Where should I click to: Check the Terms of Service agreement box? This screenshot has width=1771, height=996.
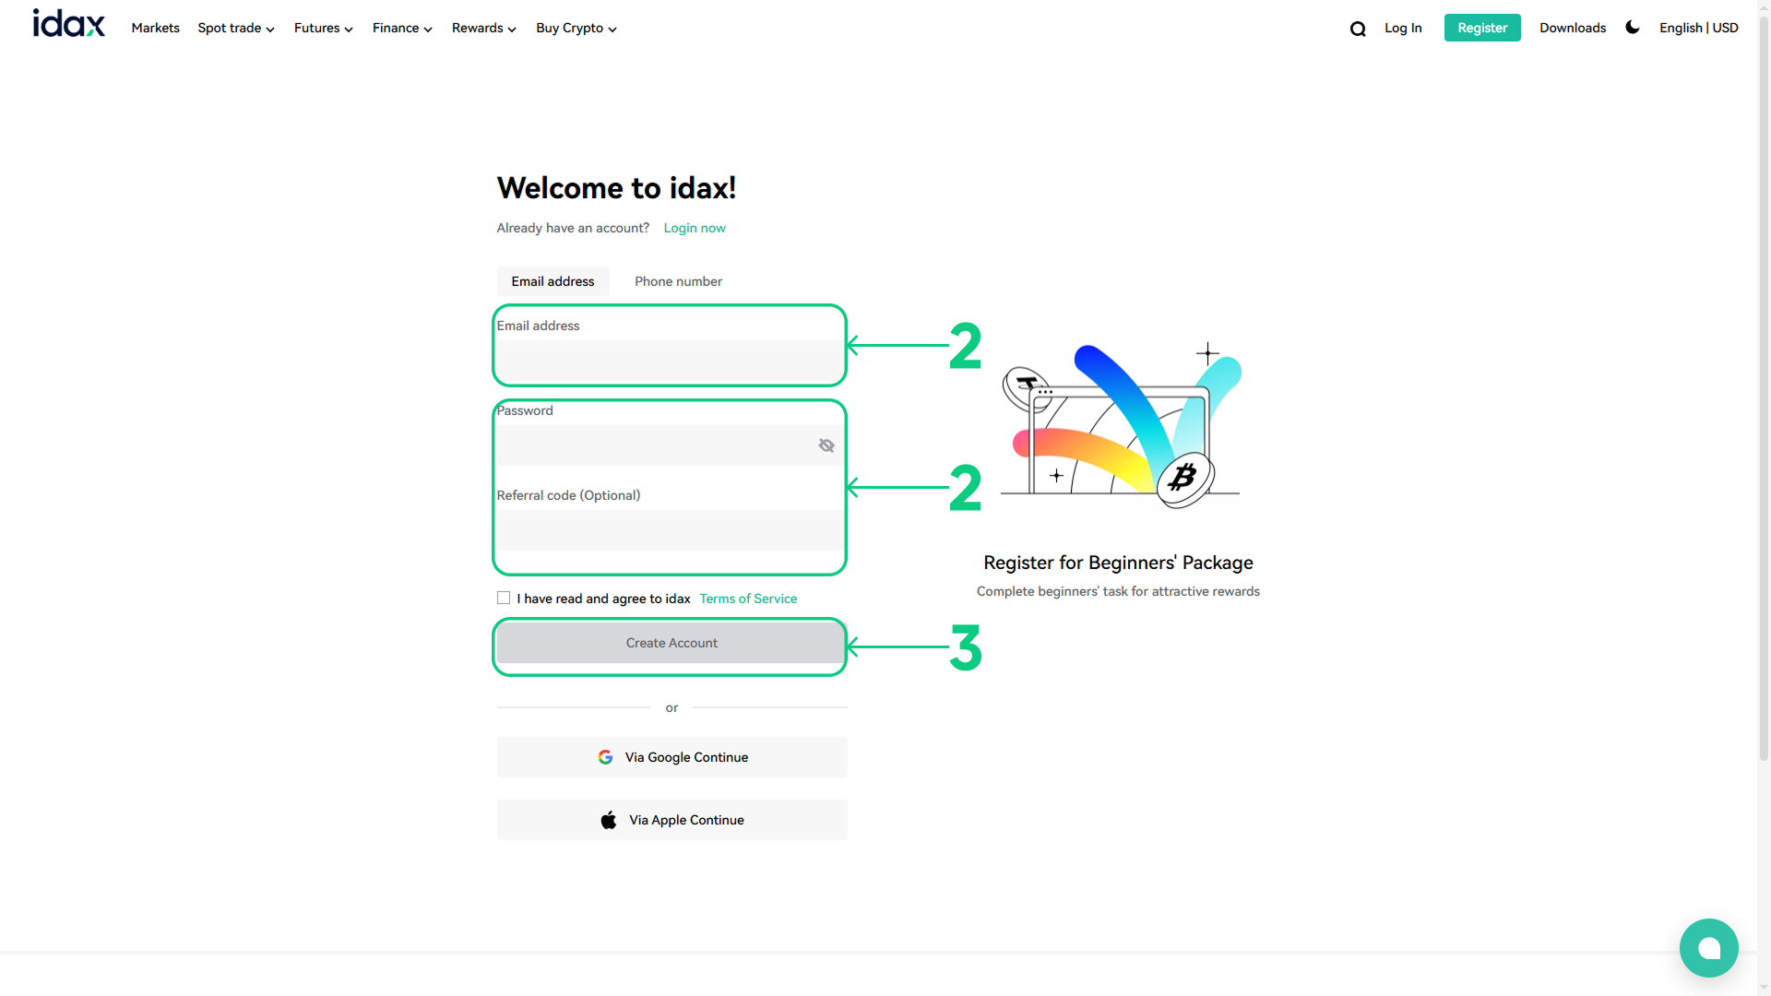point(504,598)
